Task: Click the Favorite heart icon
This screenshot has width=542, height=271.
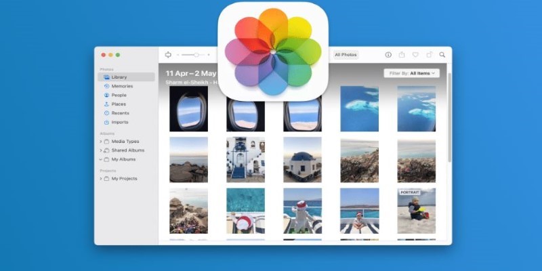Action: 415,55
